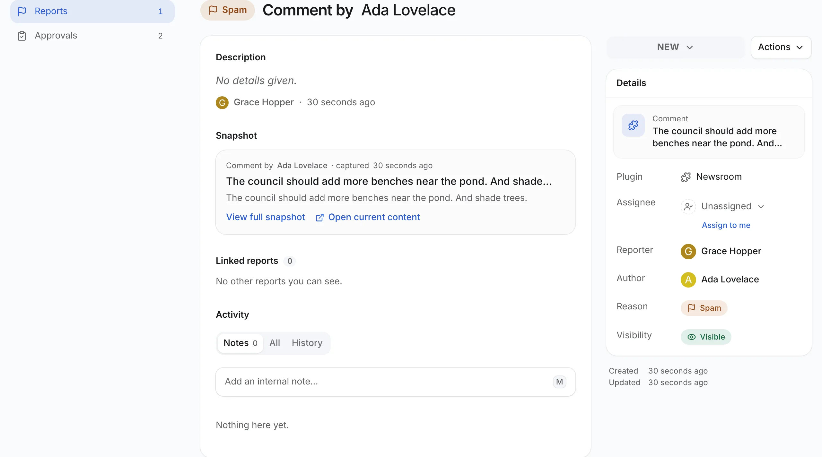Click the Linked reports count badge
This screenshot has height=457, width=822.
click(290, 261)
